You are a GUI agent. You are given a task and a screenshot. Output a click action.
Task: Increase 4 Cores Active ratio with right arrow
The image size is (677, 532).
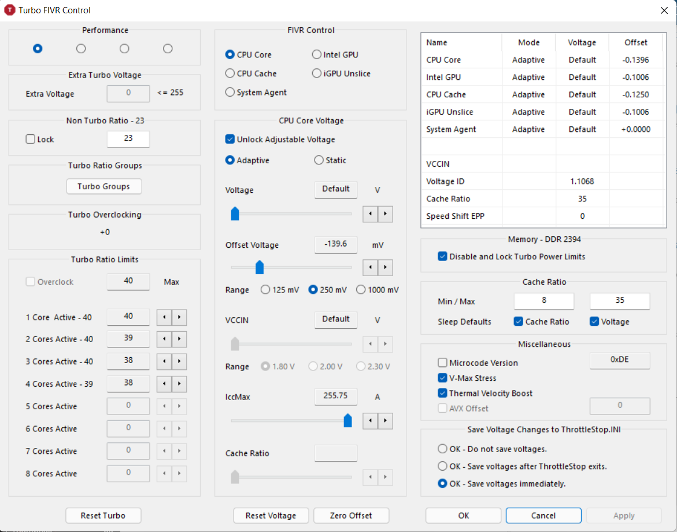coord(179,384)
